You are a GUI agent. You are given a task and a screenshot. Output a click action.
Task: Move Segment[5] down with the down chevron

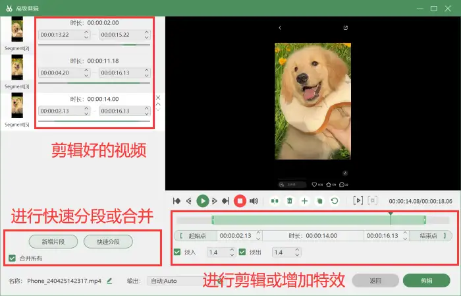pos(158,109)
